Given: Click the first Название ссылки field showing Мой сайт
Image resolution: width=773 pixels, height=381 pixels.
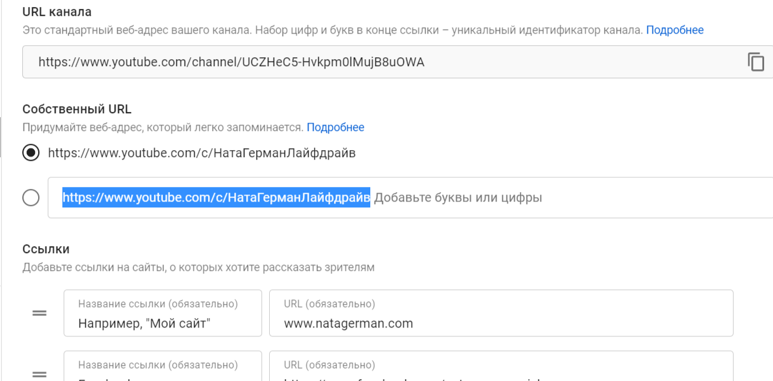Looking at the screenshot, I should click(163, 313).
